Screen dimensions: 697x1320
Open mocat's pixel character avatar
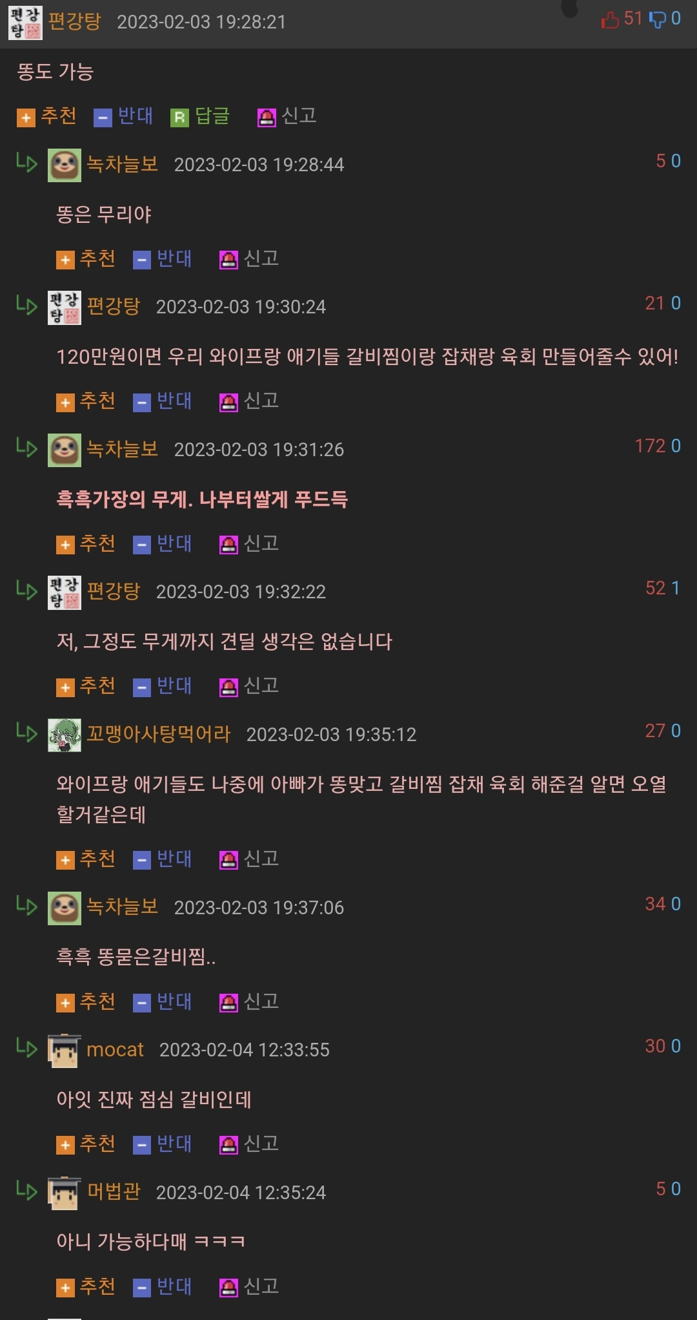pyautogui.click(x=65, y=1050)
